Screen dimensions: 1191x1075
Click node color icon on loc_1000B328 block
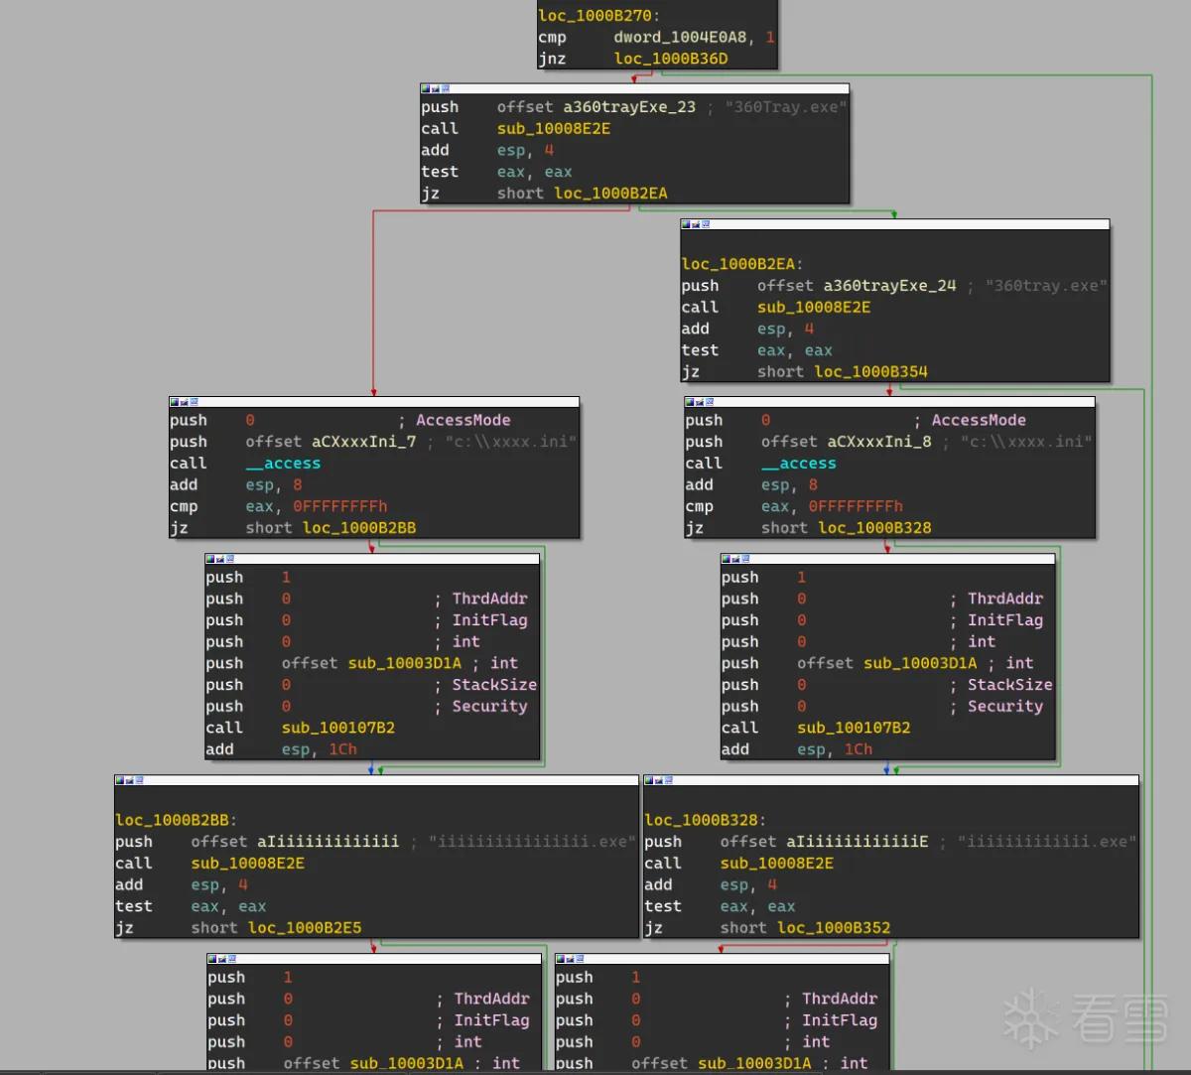(649, 780)
